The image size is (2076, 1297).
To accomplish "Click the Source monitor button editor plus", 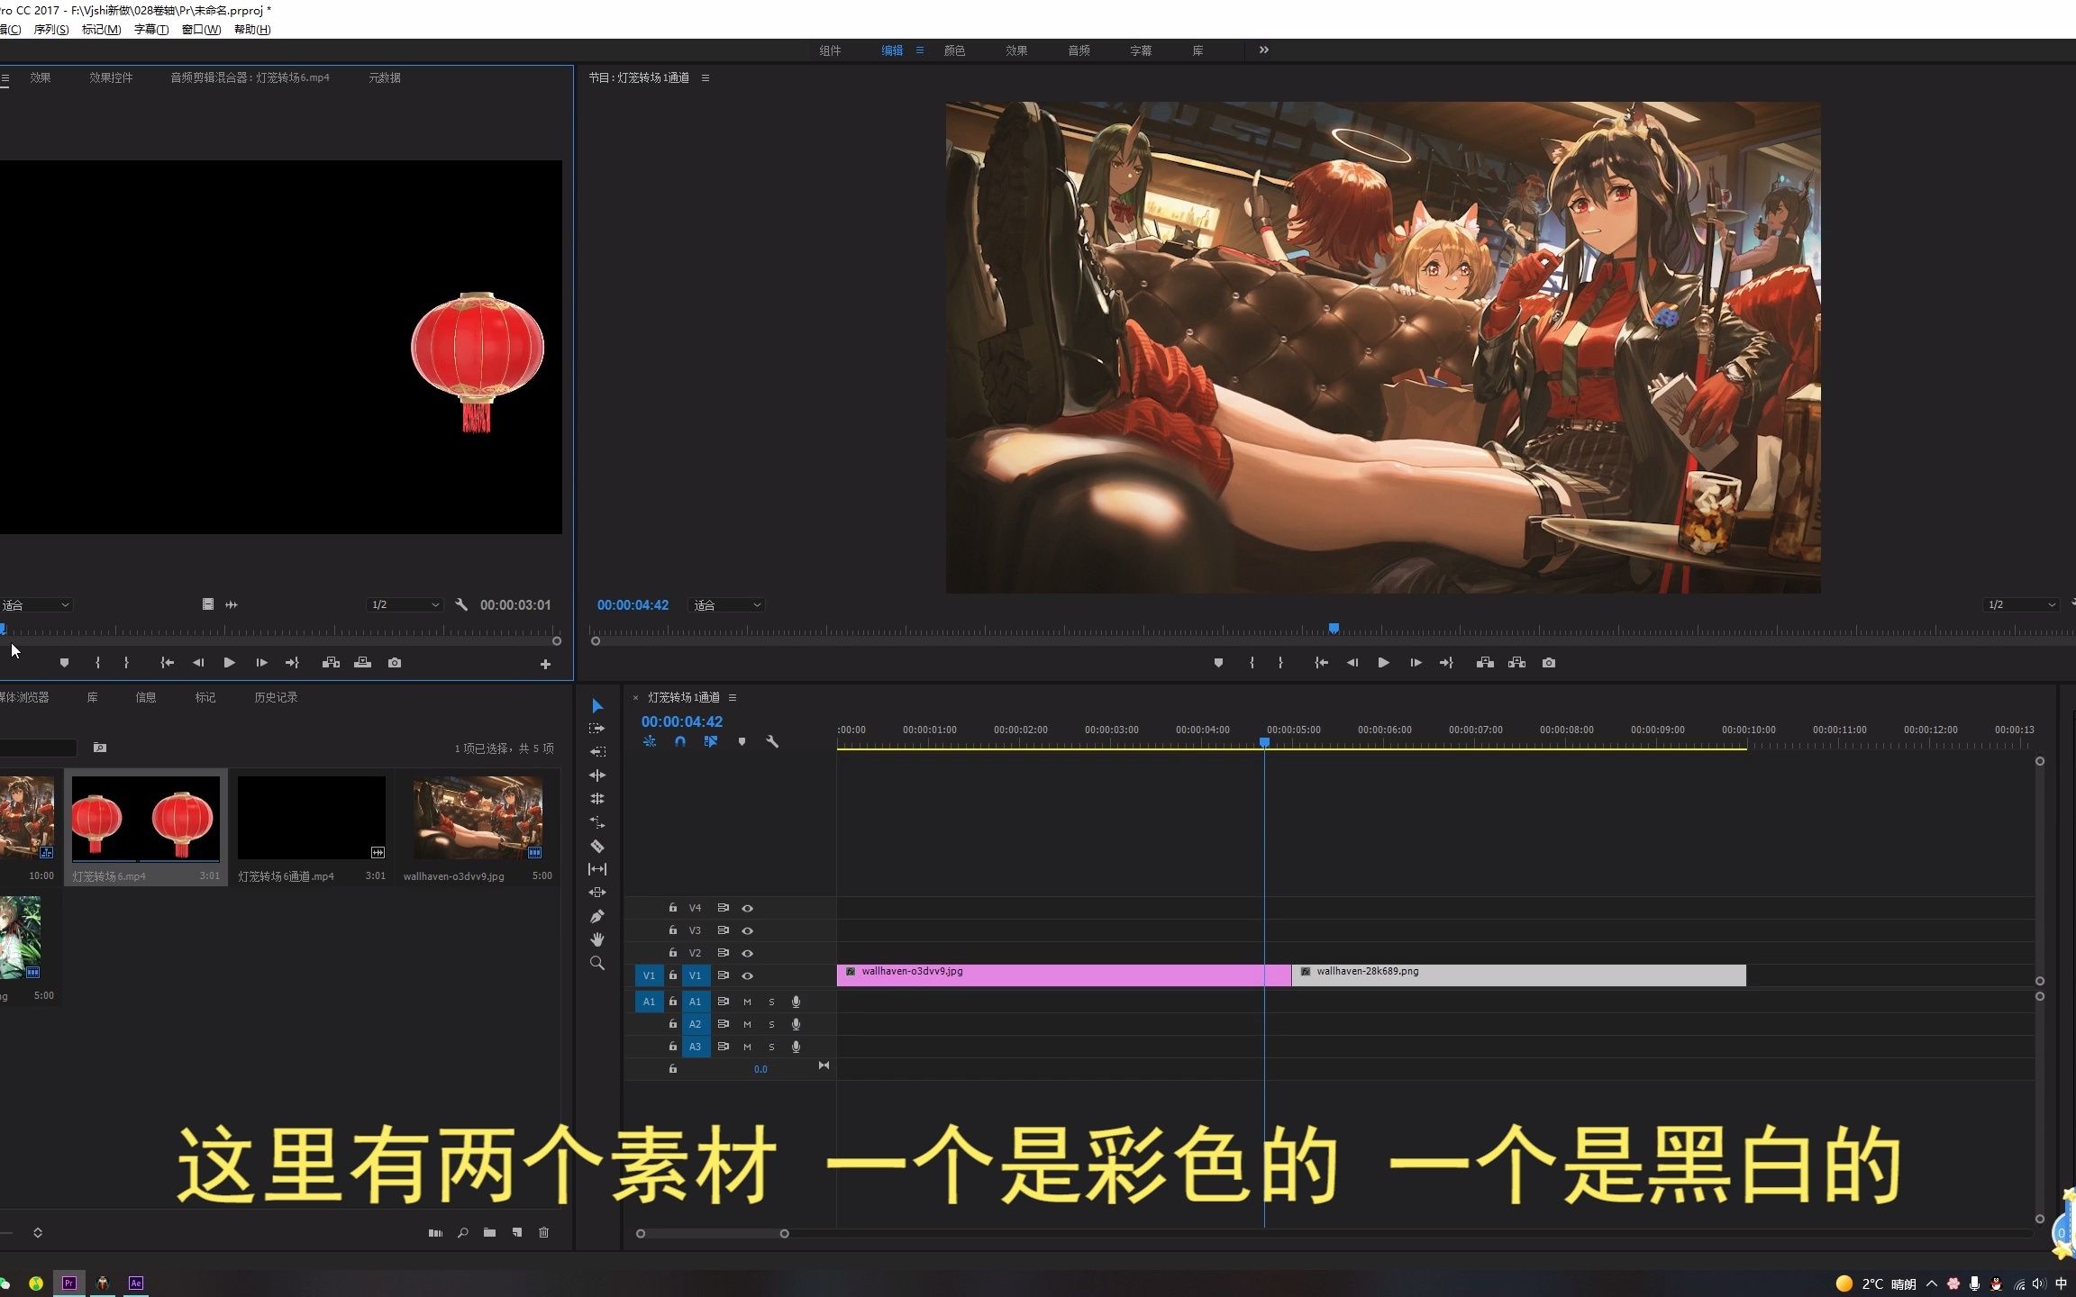I will [545, 664].
